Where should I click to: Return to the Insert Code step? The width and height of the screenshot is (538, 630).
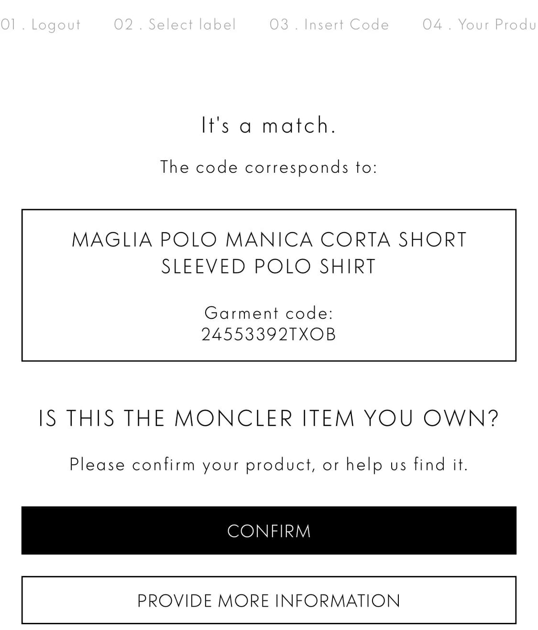346,24
